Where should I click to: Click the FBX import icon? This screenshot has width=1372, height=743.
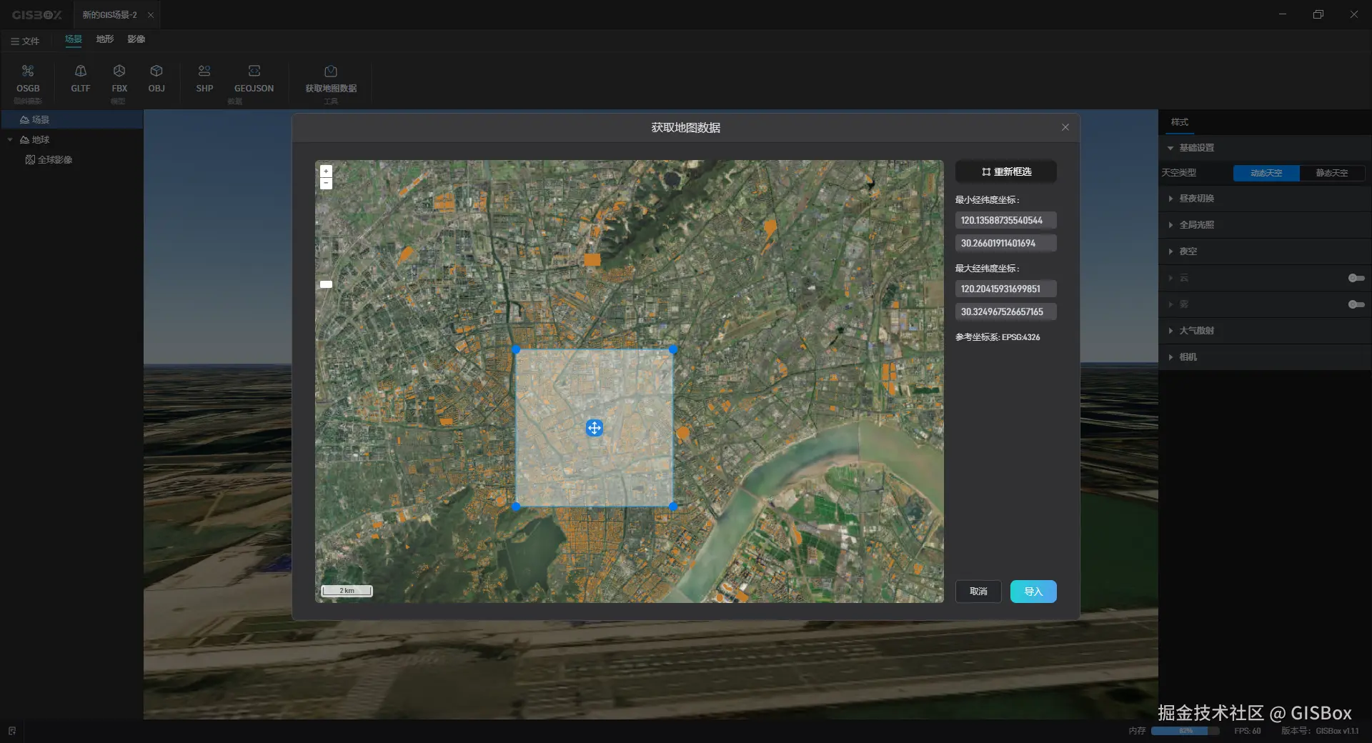tap(119, 71)
